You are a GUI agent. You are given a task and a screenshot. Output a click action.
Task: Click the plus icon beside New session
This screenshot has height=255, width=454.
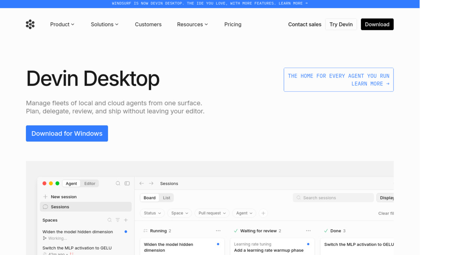45,197
